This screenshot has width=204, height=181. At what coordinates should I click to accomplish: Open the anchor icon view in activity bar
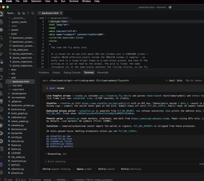pyautogui.click(x=1, y=93)
